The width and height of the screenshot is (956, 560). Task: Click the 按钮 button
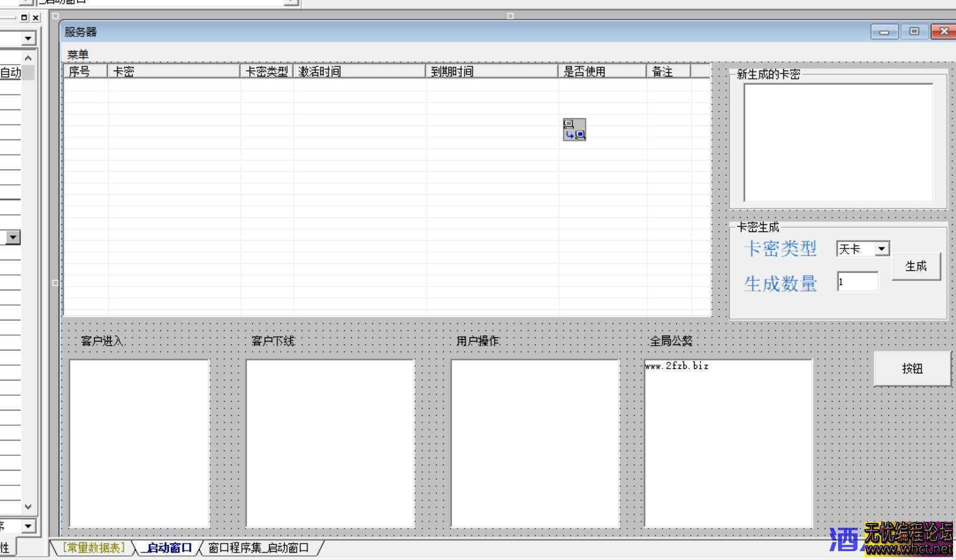(x=912, y=369)
